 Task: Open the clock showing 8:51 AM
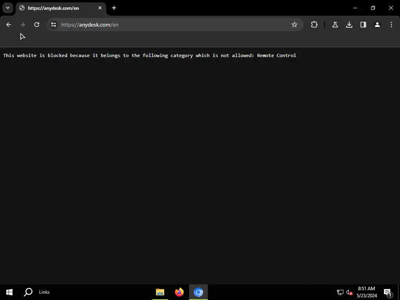coord(367,292)
